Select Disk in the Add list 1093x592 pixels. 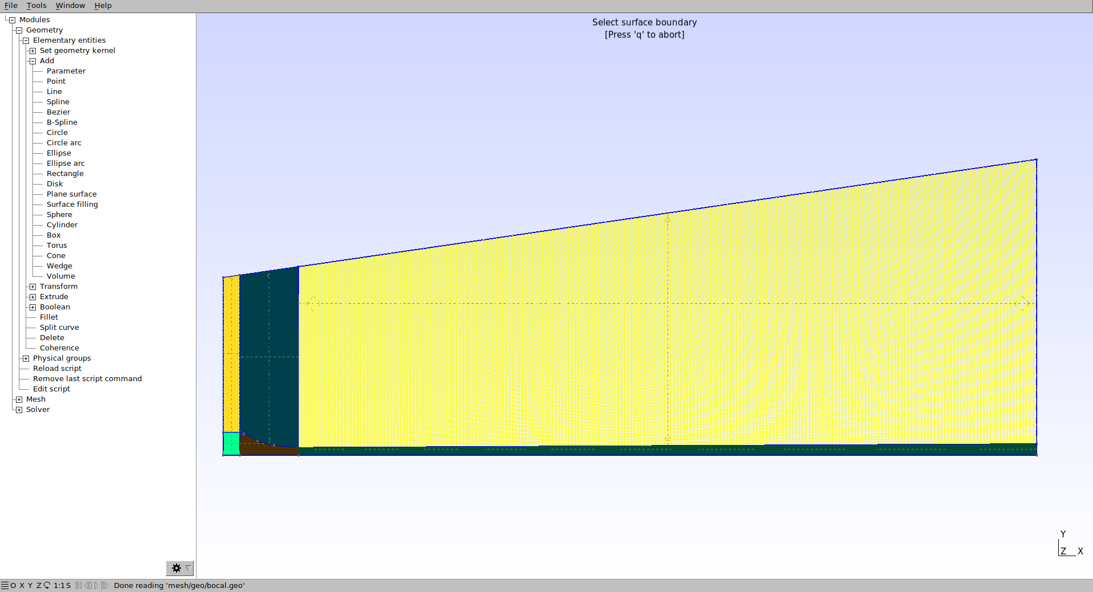55,184
